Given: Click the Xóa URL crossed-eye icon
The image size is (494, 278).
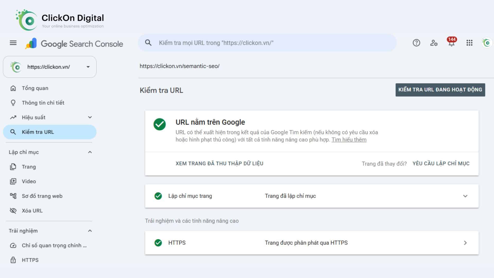Looking at the screenshot, I should click(13, 211).
